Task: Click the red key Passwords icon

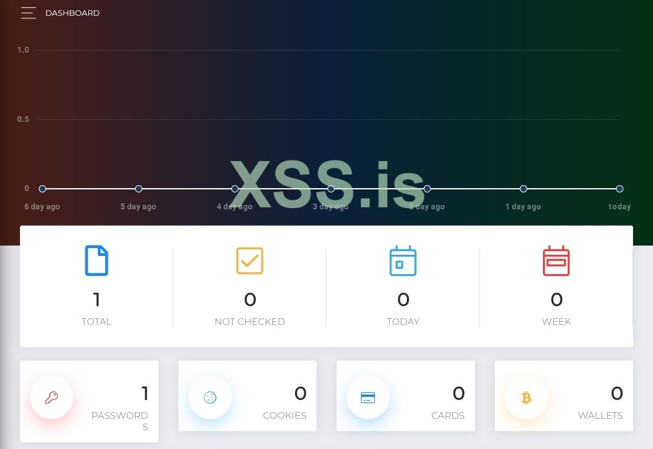Action: [51, 398]
